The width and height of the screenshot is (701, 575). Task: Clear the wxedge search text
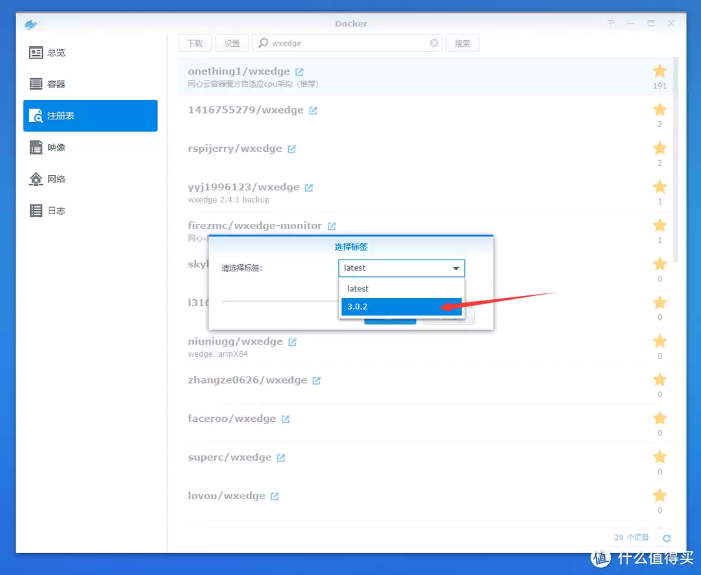[434, 43]
